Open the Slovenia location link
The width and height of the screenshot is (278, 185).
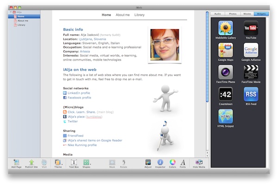point(100,39)
